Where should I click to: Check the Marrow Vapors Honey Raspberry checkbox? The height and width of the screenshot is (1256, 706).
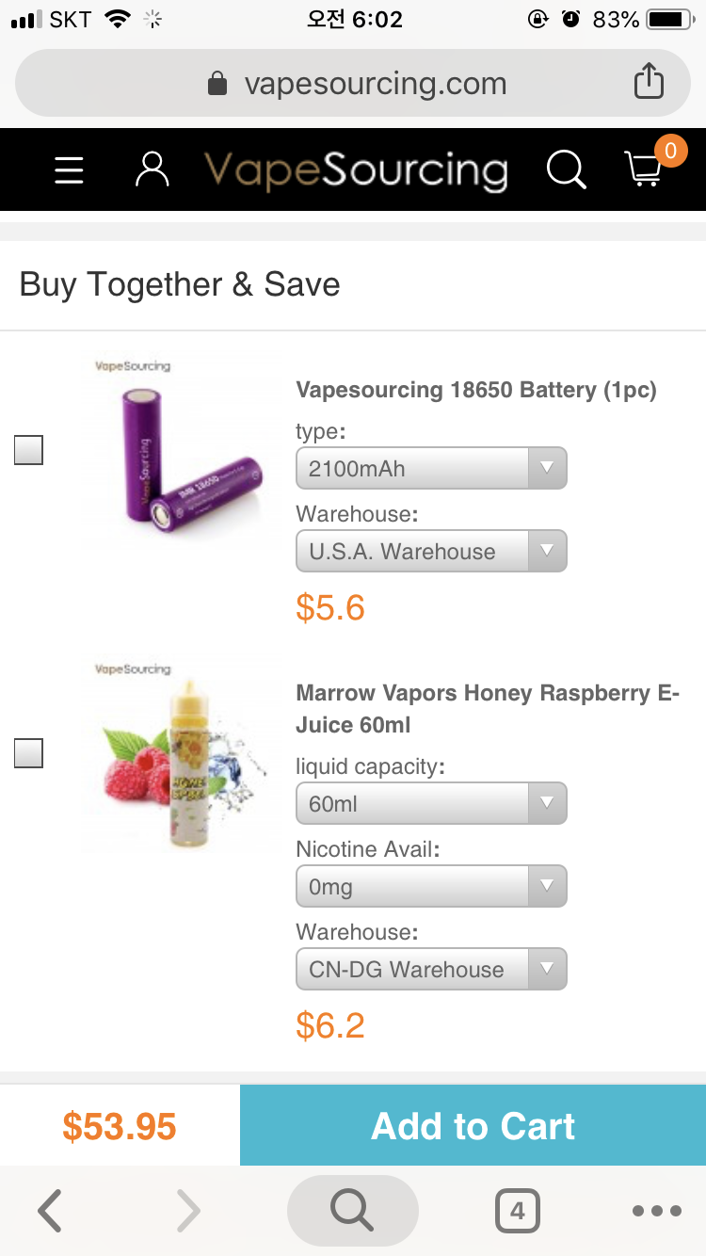(x=29, y=753)
